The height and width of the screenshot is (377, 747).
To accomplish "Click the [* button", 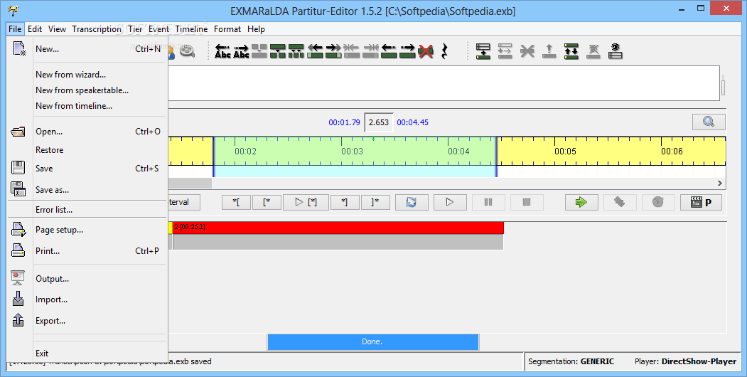I will [x=267, y=202].
